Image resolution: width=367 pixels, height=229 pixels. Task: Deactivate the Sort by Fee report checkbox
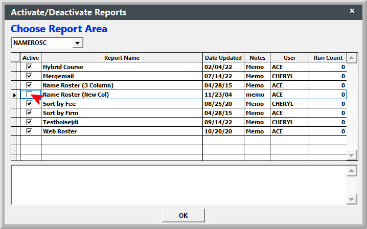[x=29, y=104]
